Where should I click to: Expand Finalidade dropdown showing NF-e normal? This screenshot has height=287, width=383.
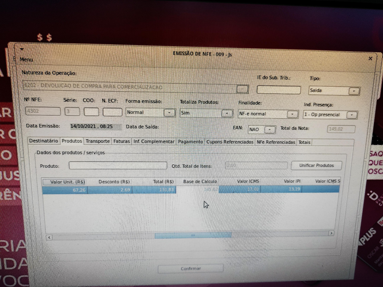pos(292,114)
